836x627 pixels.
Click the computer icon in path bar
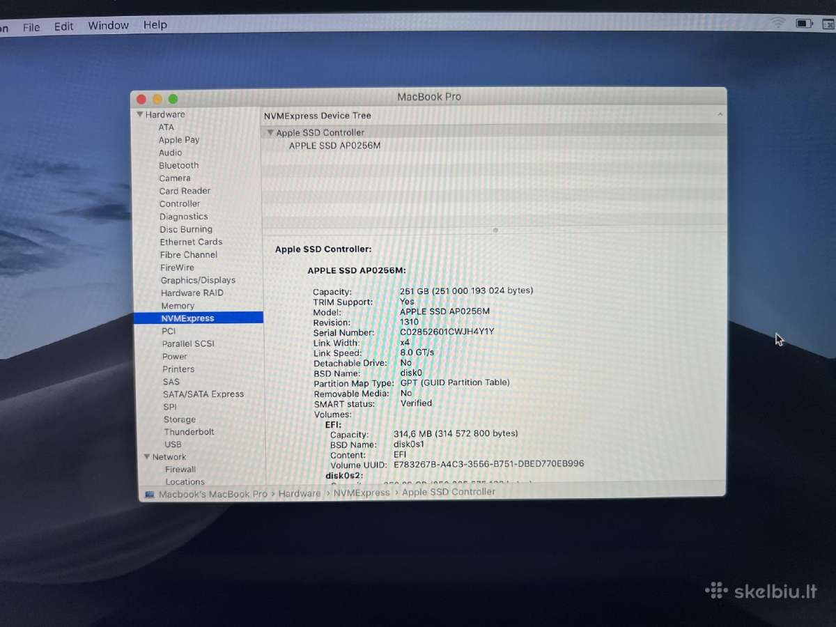pos(149,495)
